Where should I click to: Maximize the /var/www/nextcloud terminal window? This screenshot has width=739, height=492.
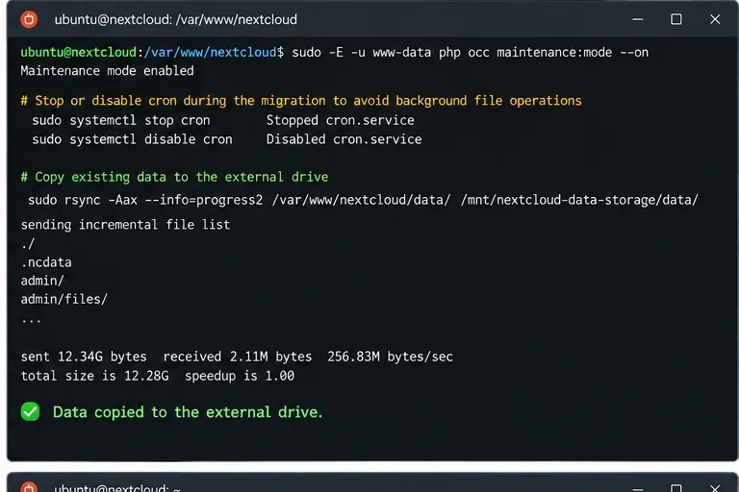[x=676, y=19]
